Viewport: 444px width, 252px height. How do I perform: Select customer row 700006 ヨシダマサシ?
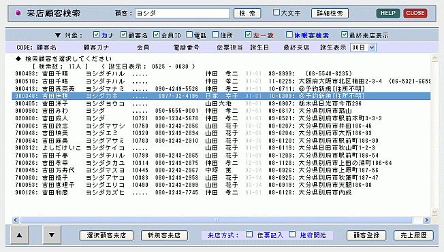click(221, 126)
